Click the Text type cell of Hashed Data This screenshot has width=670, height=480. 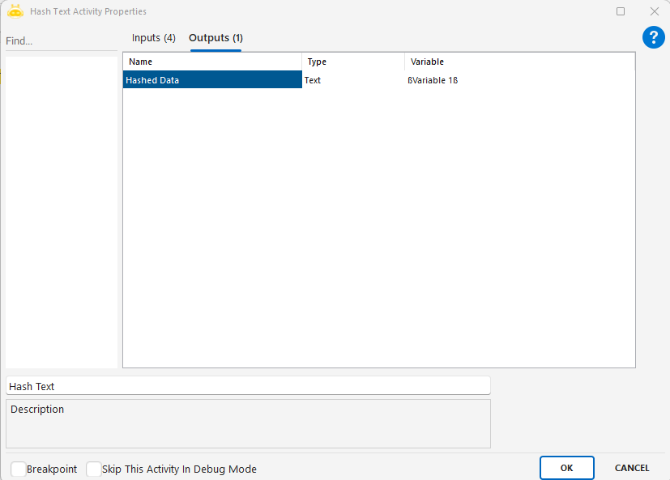(353, 80)
